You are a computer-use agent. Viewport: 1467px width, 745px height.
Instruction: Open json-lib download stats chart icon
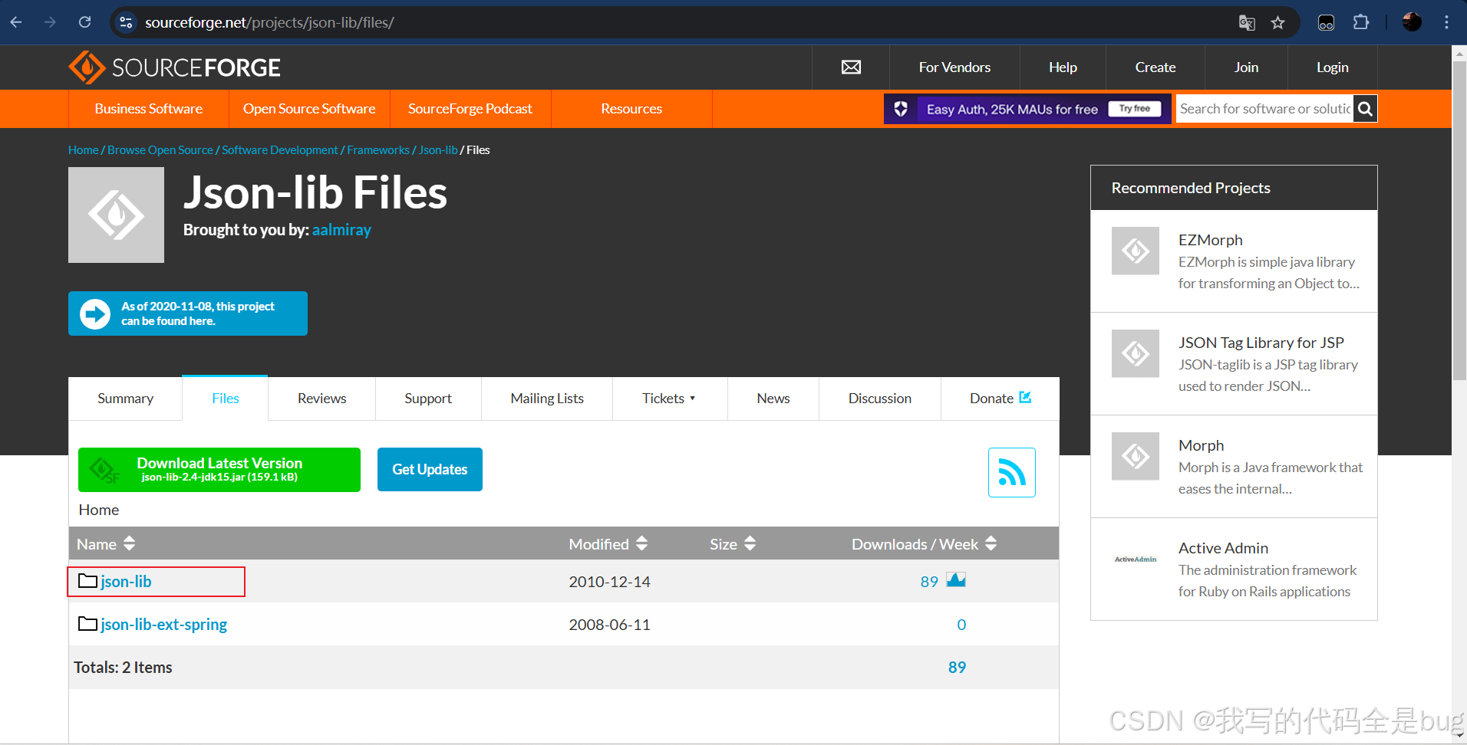(x=956, y=579)
